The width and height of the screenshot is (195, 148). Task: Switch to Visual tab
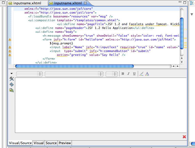click(39, 143)
